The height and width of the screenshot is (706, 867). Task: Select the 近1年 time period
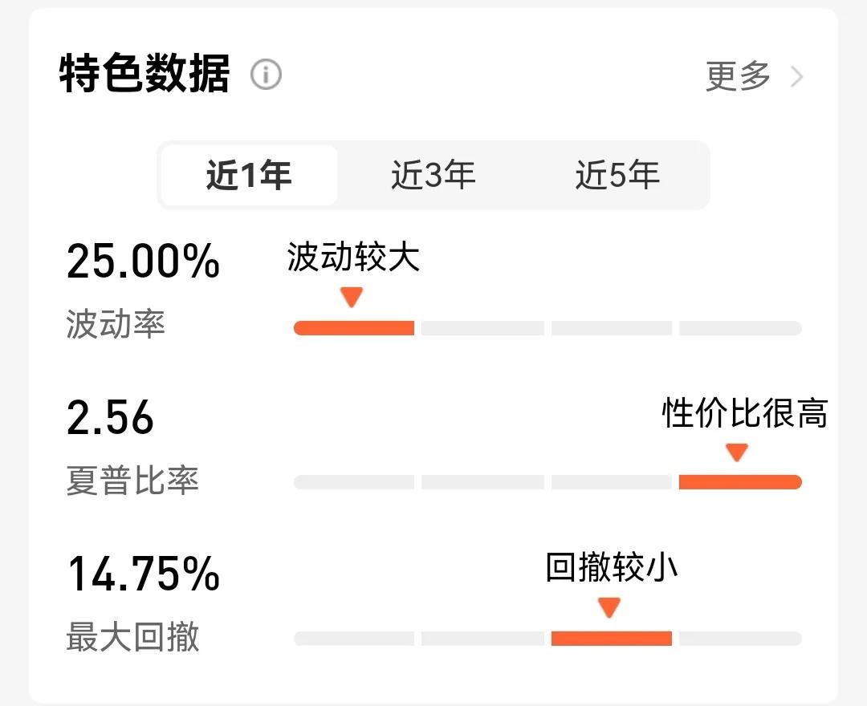point(249,175)
